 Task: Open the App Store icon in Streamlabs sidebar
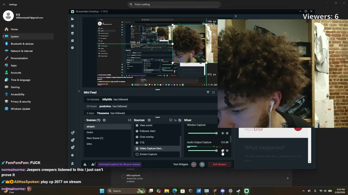coord(72,33)
